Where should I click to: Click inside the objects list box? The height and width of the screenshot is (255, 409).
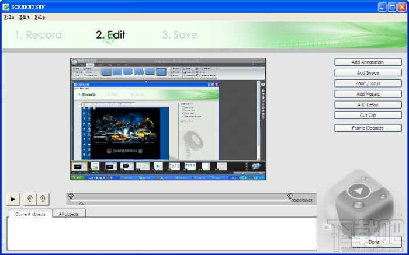162,233
